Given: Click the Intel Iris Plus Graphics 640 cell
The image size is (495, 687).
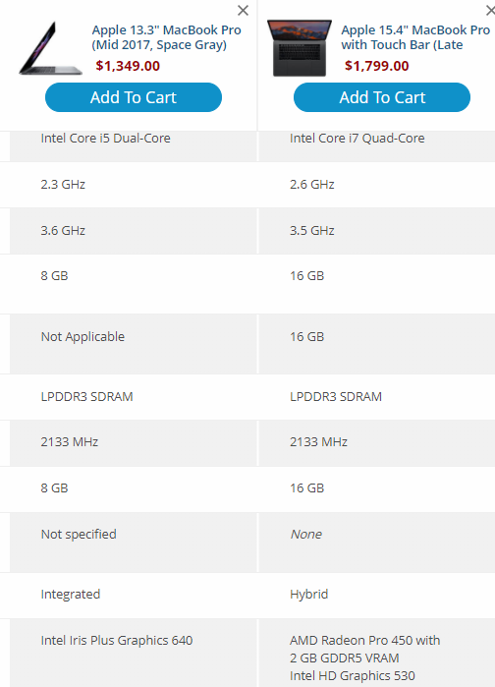Looking at the screenshot, I should coord(134,653).
